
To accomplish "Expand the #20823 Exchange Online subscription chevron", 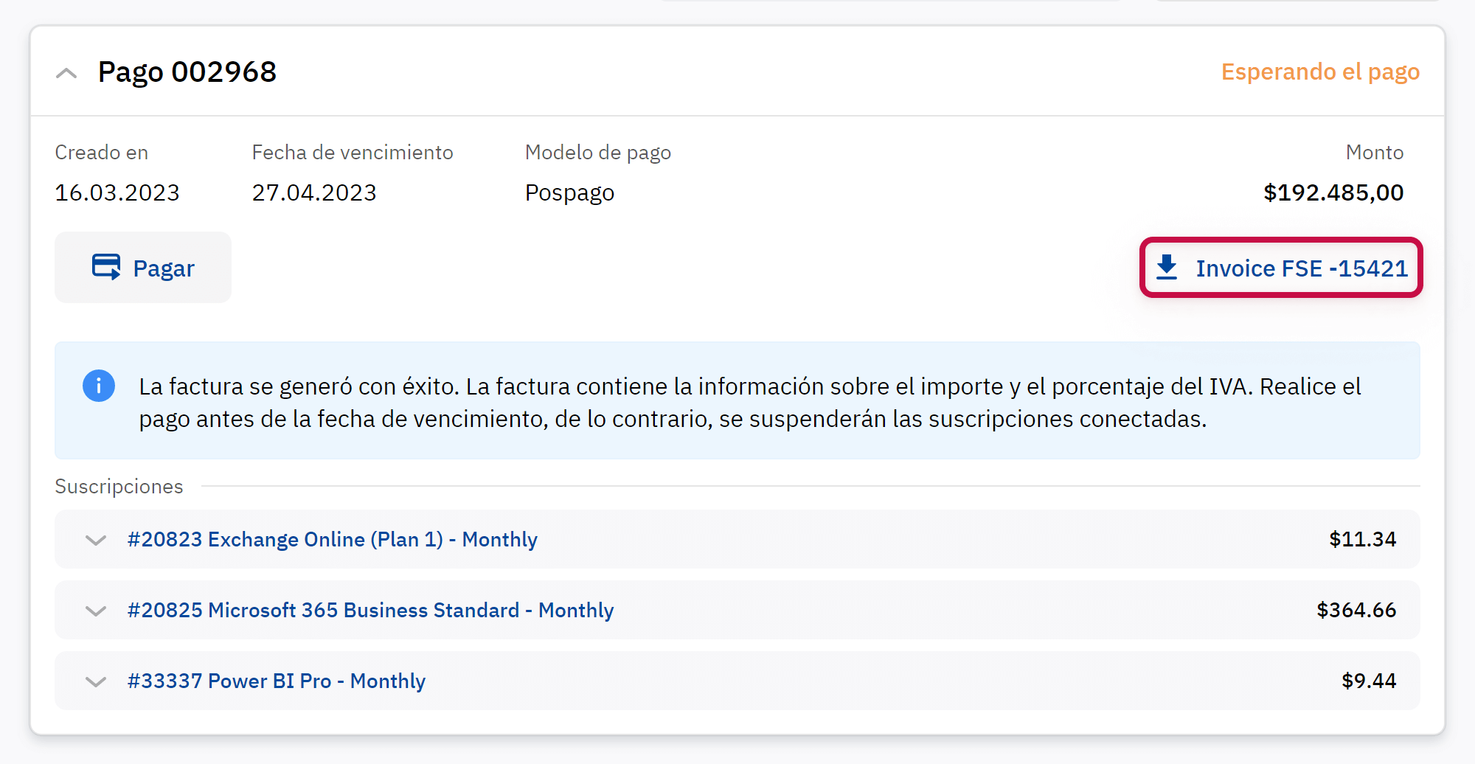I will [x=96, y=540].
